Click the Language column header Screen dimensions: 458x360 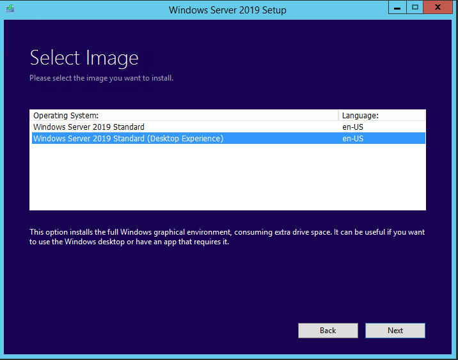[360, 116]
